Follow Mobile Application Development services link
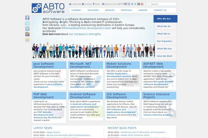Screen dimensions: 208x138 pos(119,75)
